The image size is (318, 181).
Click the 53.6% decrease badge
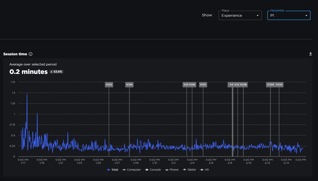click(56, 72)
